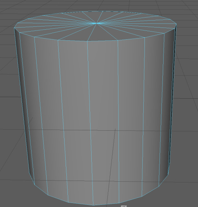Select the cylinder's top cap center vertex
This screenshot has width=198, height=207.
pyautogui.click(x=97, y=23)
